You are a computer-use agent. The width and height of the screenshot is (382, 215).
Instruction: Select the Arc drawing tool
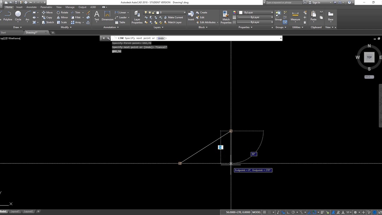point(27,16)
